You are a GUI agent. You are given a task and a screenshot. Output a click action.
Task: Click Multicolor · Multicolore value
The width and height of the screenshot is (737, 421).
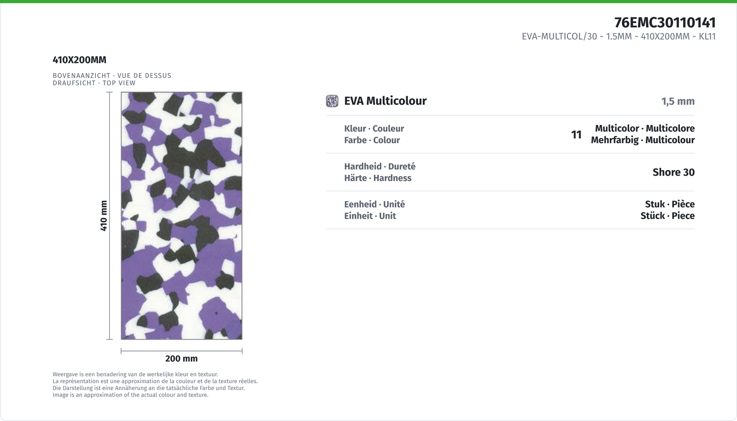coord(644,129)
